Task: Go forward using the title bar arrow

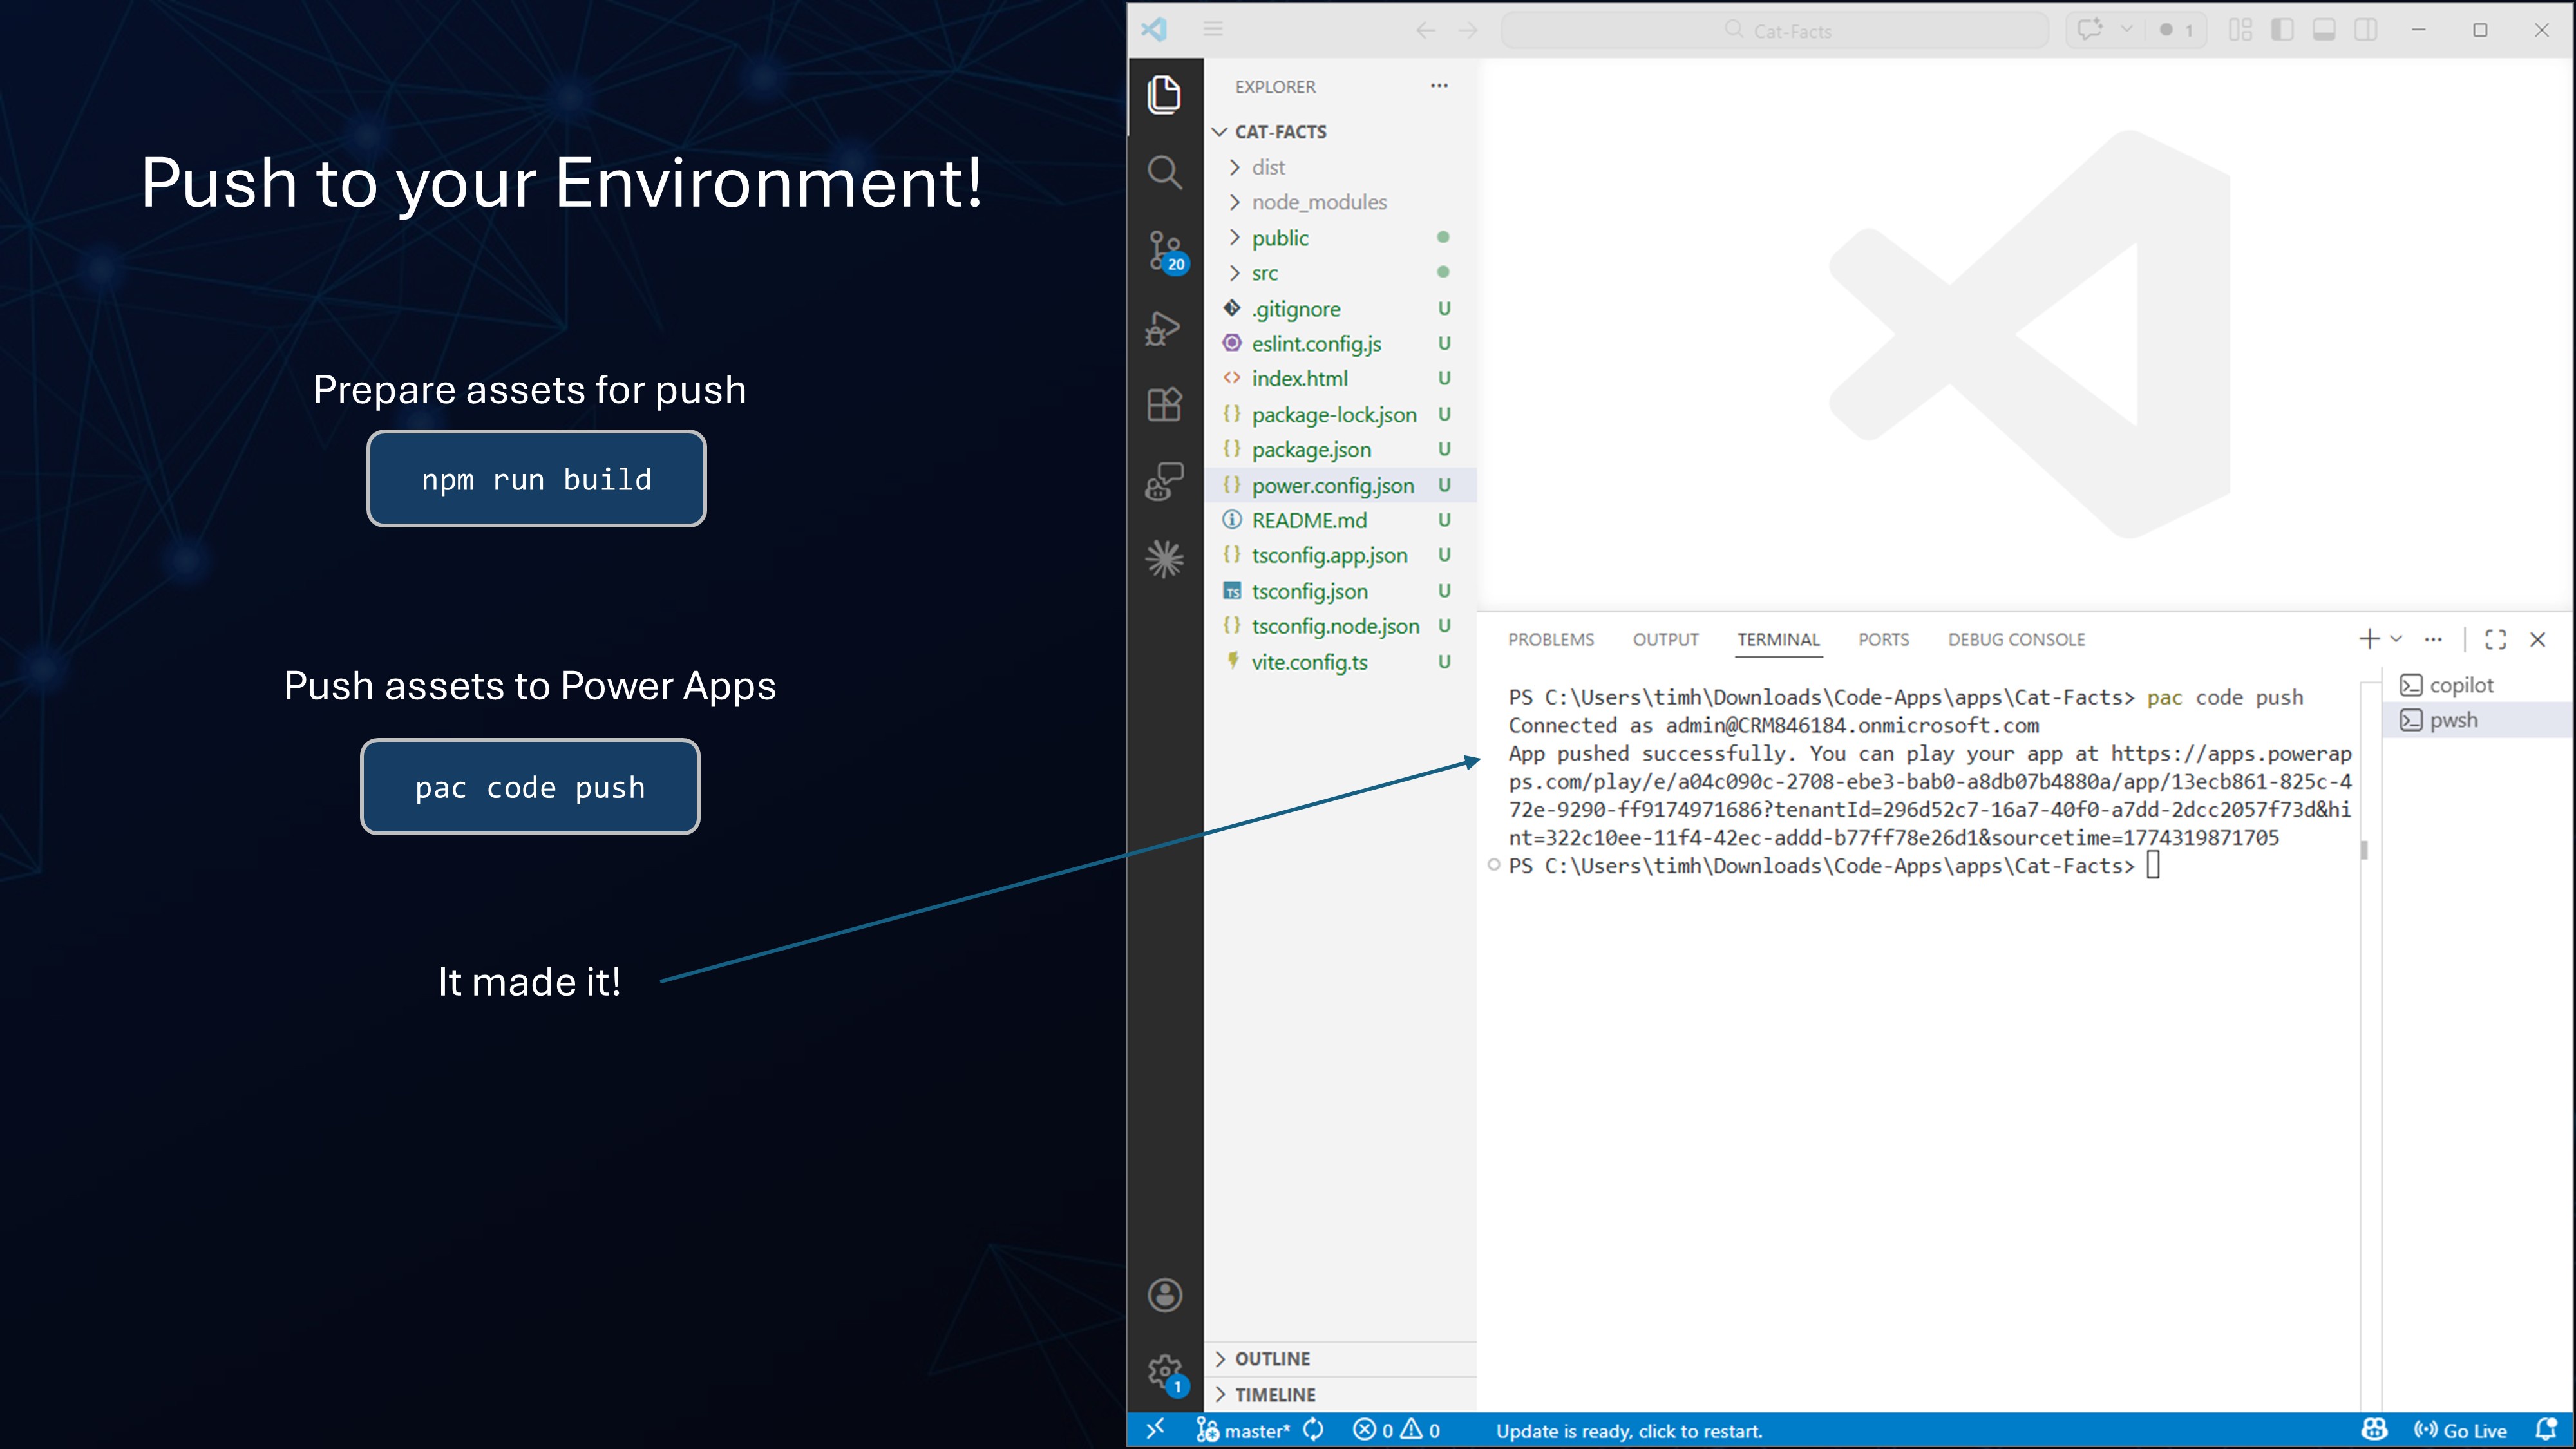Action: tap(1468, 30)
